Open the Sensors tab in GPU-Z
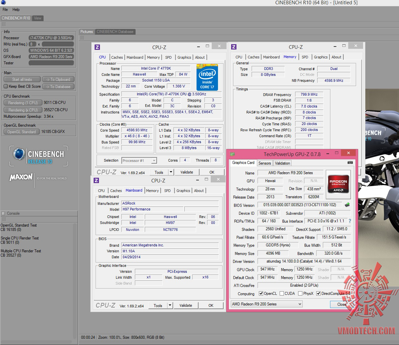The height and width of the screenshot is (345, 399). coord(265,163)
